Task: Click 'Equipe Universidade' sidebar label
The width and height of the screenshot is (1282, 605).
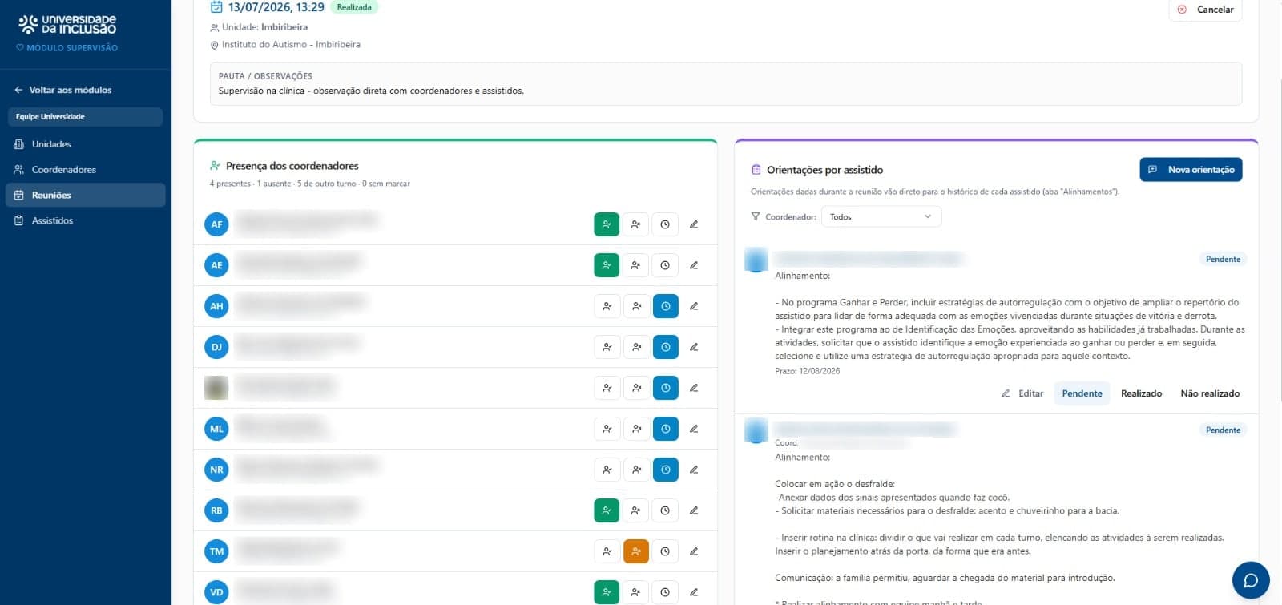Action: click(x=85, y=117)
